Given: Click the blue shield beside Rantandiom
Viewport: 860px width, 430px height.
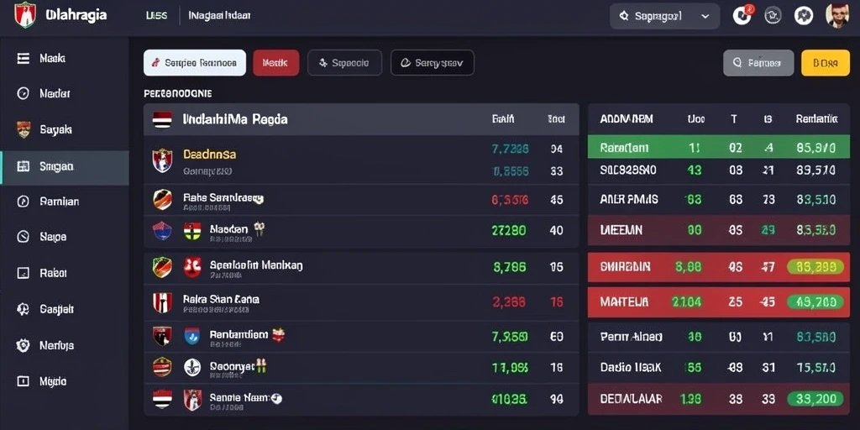Looking at the screenshot, I should tap(192, 336).
